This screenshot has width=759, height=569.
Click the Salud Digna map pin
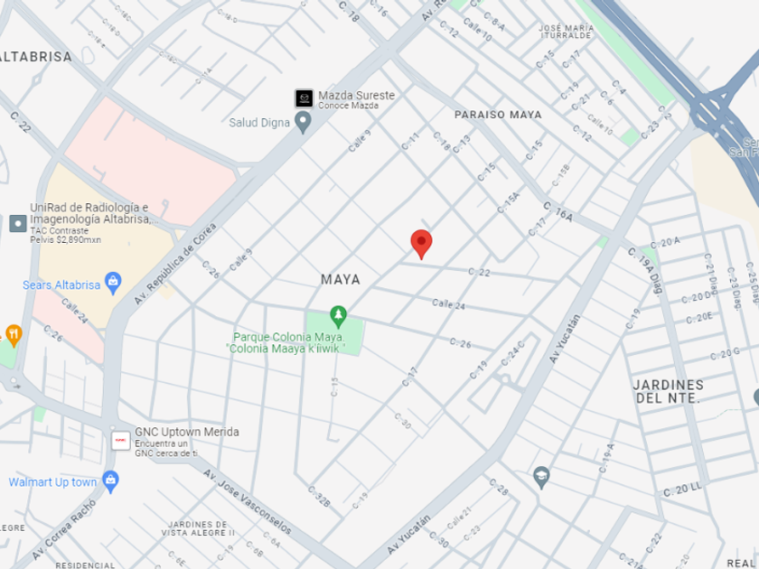(x=303, y=123)
